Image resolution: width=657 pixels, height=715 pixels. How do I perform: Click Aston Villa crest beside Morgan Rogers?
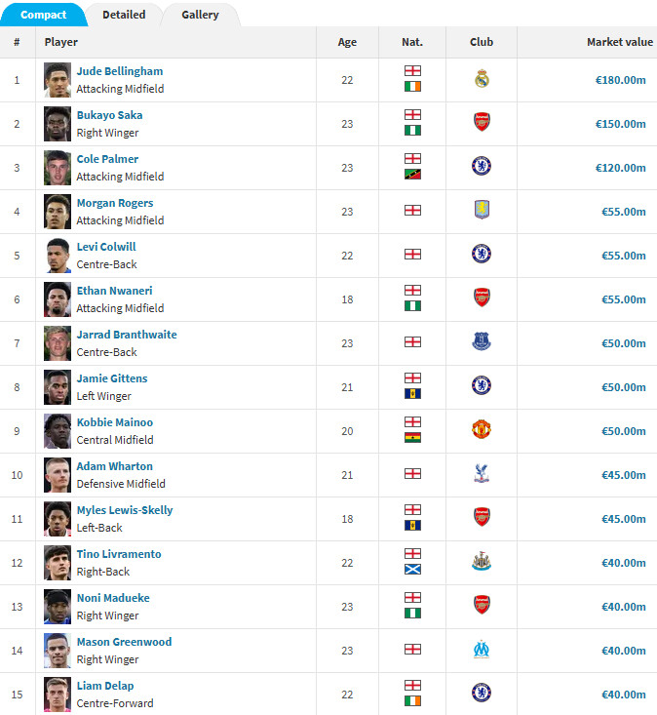(x=481, y=211)
